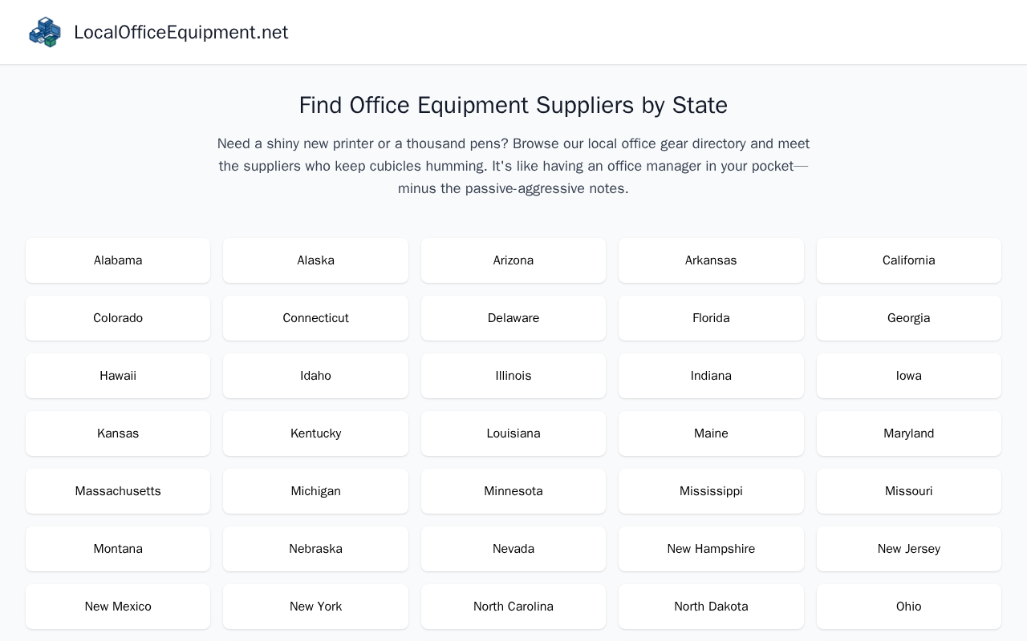The width and height of the screenshot is (1027, 641).
Task: Select the Nevada state button
Action: (513, 549)
